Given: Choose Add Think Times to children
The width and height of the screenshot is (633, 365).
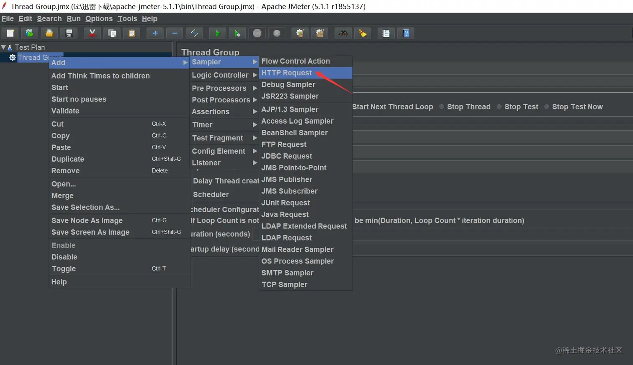Looking at the screenshot, I should [120, 76].
